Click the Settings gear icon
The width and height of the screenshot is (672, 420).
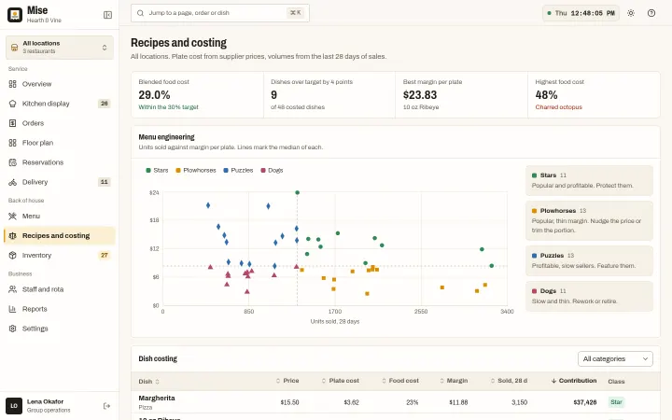(x=13, y=329)
